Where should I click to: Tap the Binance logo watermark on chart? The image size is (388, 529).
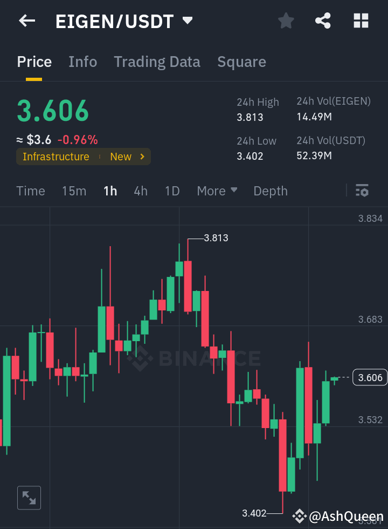194,358
